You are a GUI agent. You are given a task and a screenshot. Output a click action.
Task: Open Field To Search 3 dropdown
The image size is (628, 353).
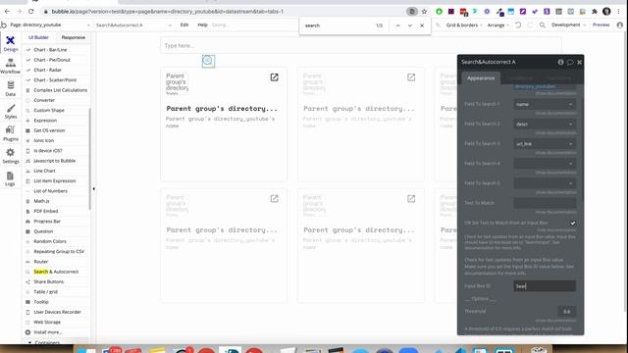pyautogui.click(x=545, y=144)
